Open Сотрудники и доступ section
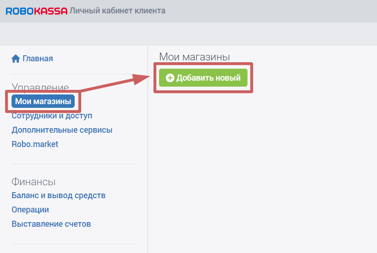 [x=52, y=116]
